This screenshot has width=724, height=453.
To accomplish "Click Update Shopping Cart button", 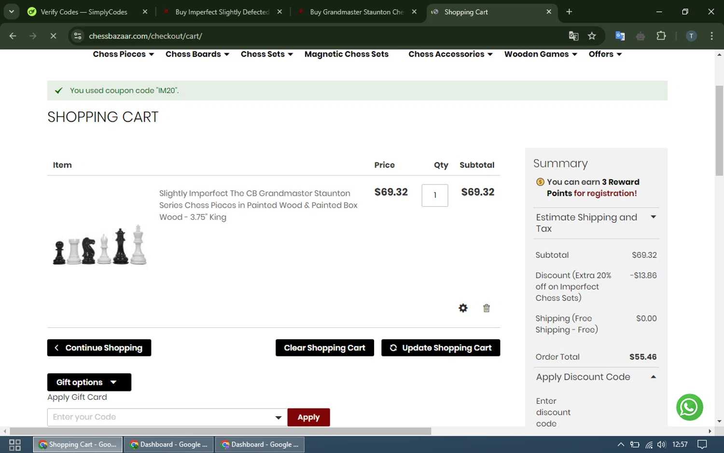I will click(x=441, y=348).
